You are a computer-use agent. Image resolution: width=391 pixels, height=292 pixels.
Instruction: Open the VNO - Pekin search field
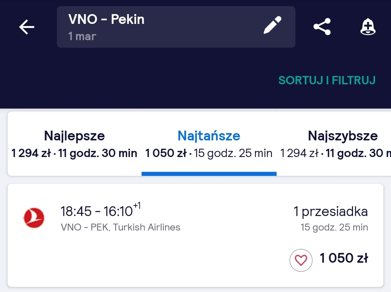(x=176, y=27)
